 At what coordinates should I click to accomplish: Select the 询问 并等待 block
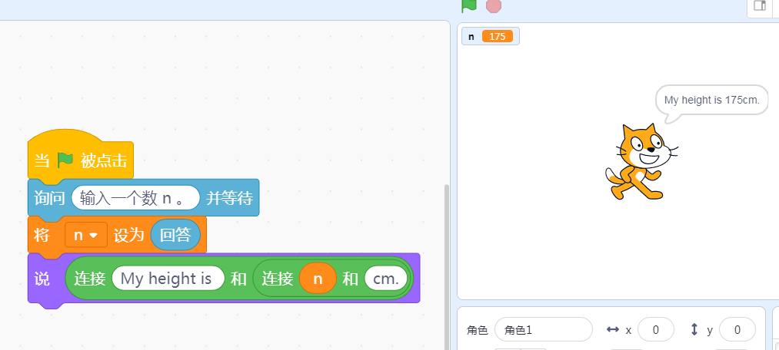[x=143, y=198]
